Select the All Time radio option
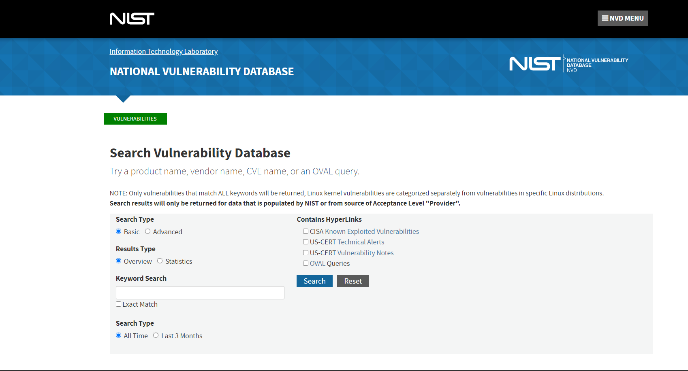The height and width of the screenshot is (371, 688). click(x=119, y=335)
